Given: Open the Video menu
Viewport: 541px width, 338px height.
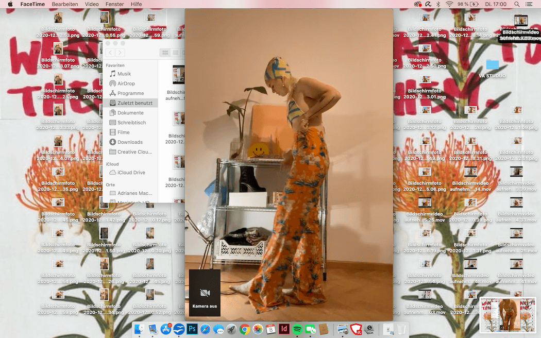Looking at the screenshot, I should point(92,4).
